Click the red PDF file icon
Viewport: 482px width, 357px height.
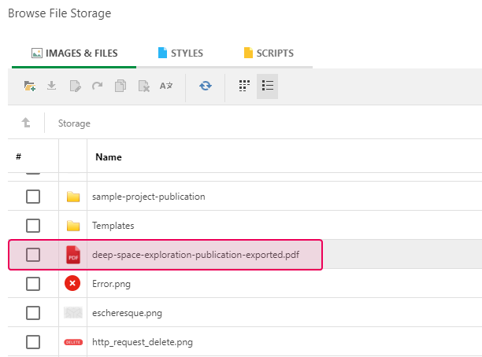point(73,255)
